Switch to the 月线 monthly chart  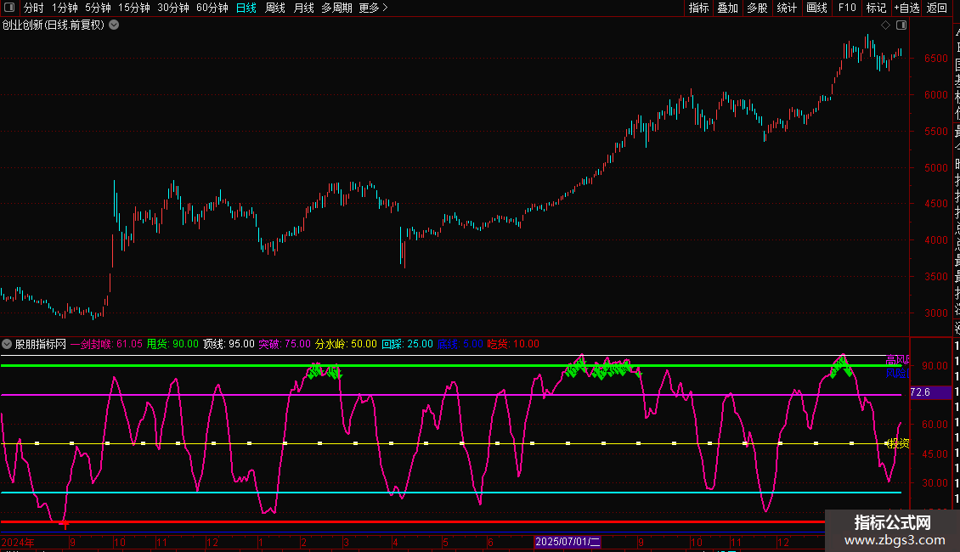(303, 8)
